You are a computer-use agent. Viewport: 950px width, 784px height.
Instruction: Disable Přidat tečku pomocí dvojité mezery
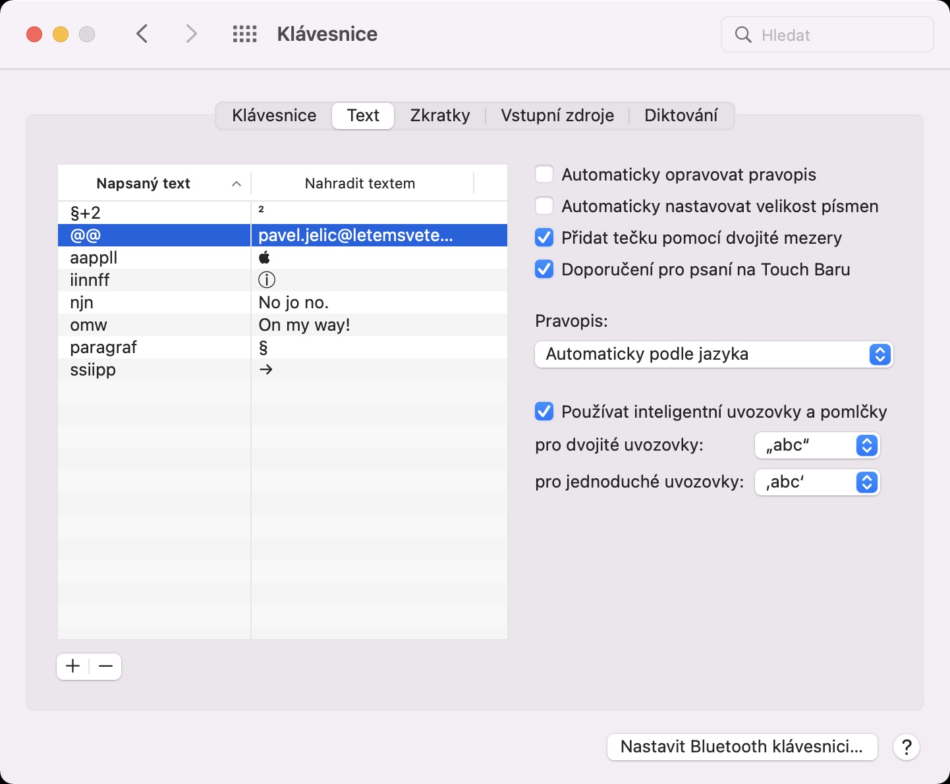point(544,238)
